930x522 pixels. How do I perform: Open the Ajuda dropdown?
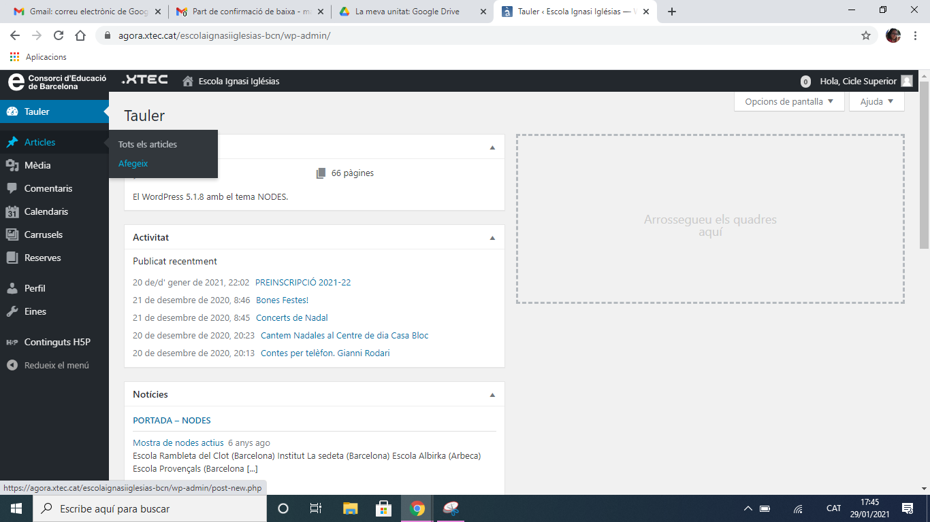[876, 102]
